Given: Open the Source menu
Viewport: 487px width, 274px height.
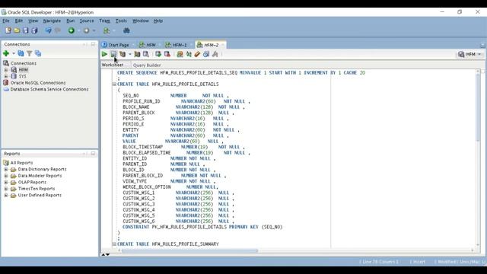Looking at the screenshot, I should (x=87, y=21).
